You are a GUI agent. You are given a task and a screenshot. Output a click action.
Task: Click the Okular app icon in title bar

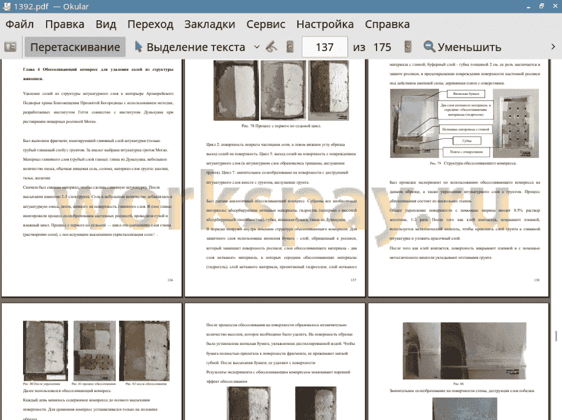(x=6, y=6)
